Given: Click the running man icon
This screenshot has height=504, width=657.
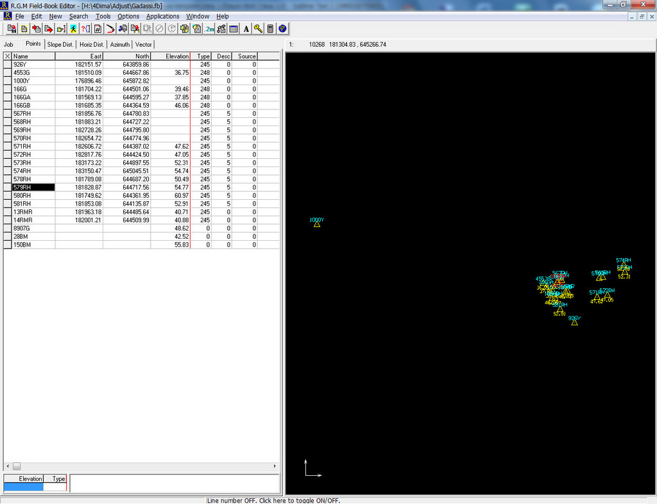Looking at the screenshot, I should click(73, 29).
